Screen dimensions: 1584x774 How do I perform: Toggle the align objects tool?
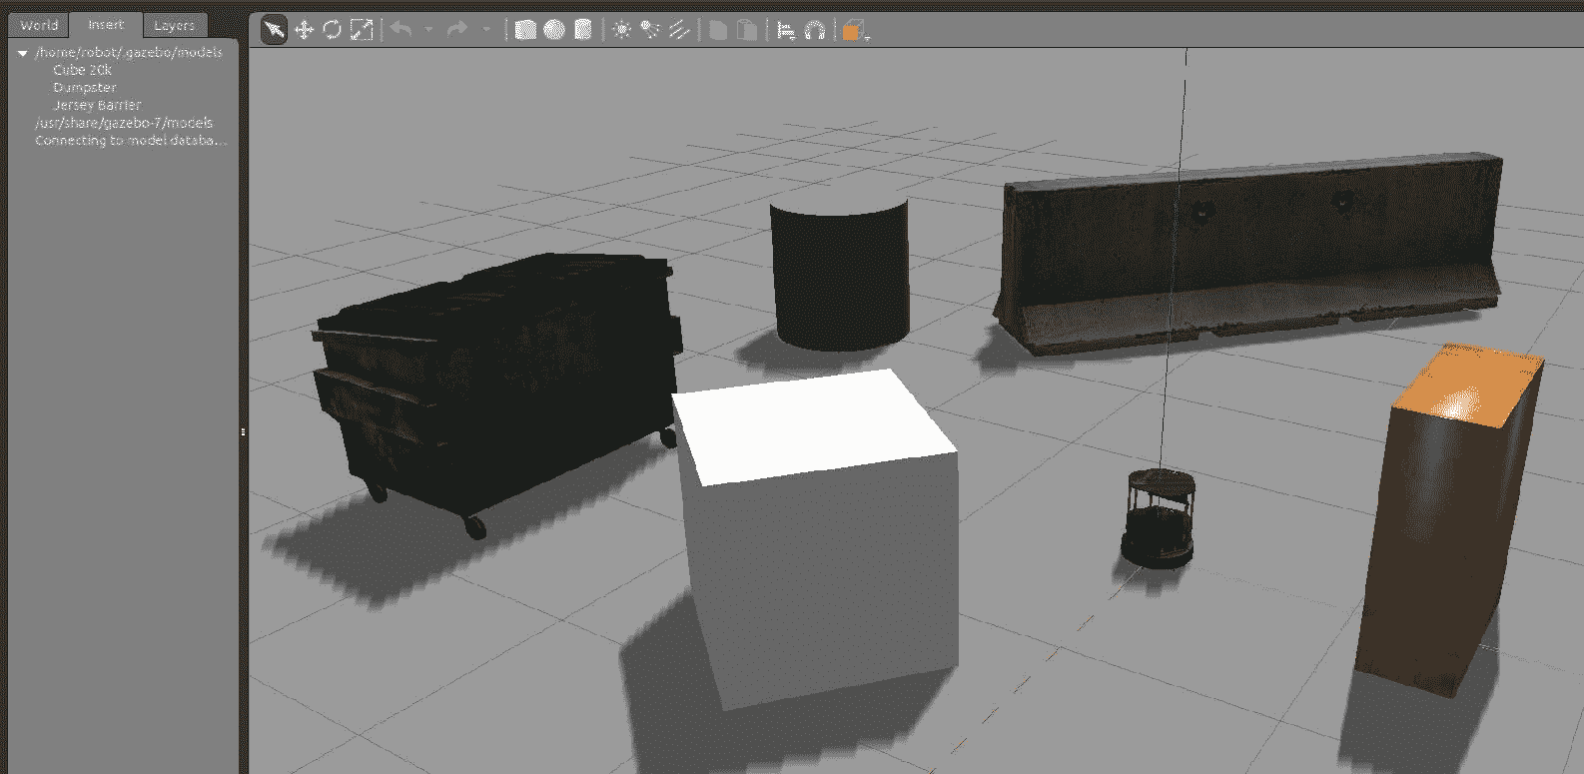click(x=786, y=30)
